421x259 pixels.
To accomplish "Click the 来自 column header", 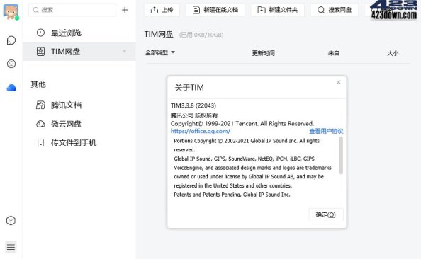I will 334,53.
